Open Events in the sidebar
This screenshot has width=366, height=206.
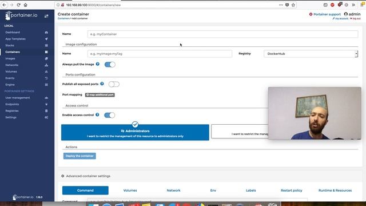(x=10, y=78)
